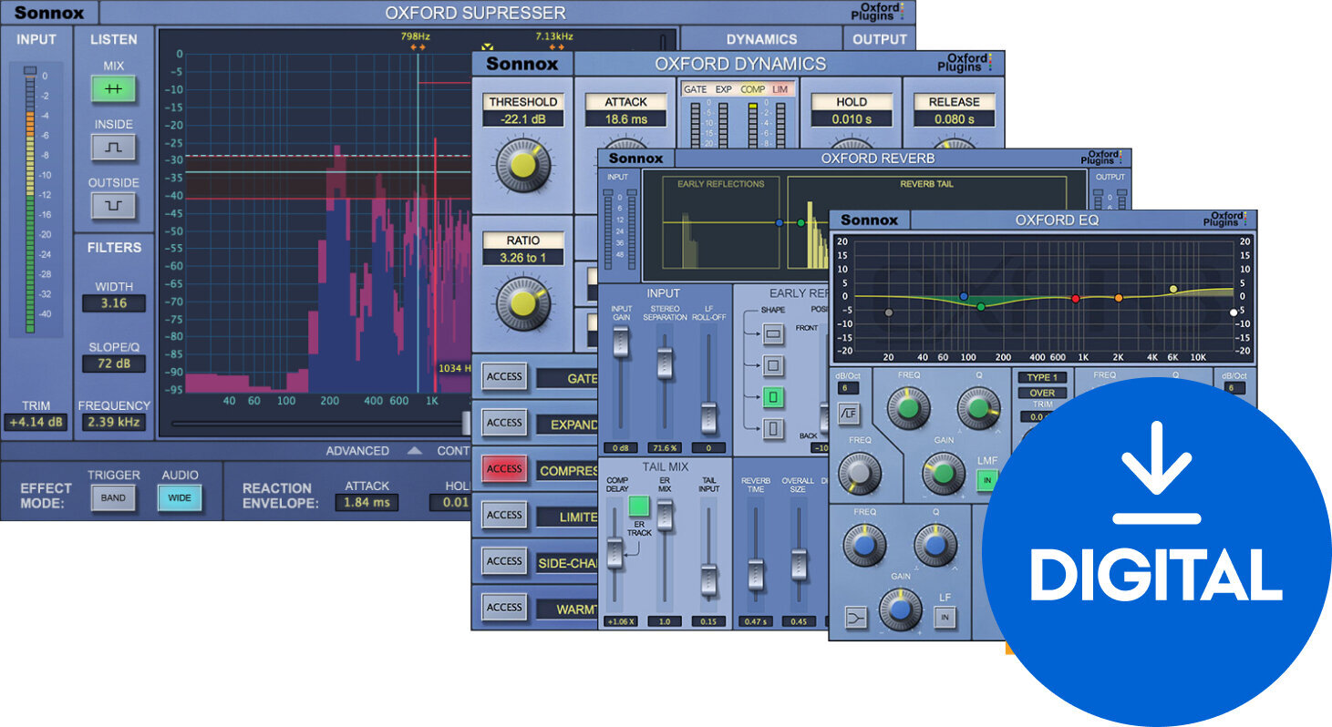
Task: Enable the LMF band IN toggle
Action: coord(987,480)
